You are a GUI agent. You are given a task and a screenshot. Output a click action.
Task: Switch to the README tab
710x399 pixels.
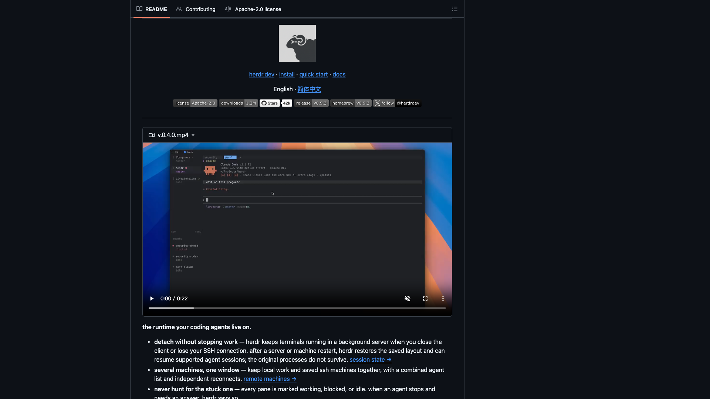(152, 9)
